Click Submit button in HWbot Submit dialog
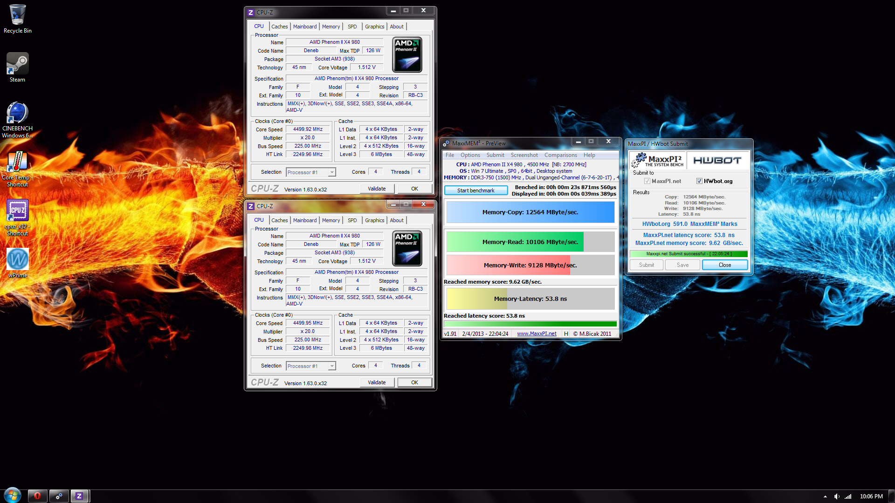895x503 pixels. pos(647,265)
